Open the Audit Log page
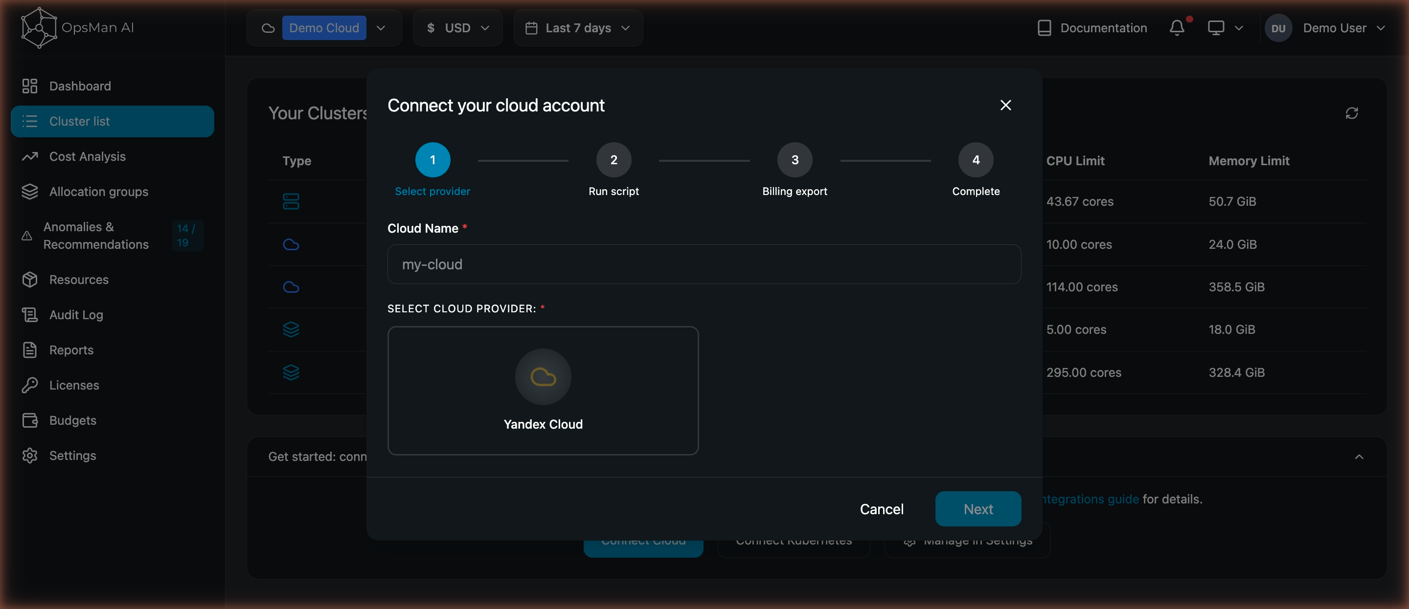 112,315
